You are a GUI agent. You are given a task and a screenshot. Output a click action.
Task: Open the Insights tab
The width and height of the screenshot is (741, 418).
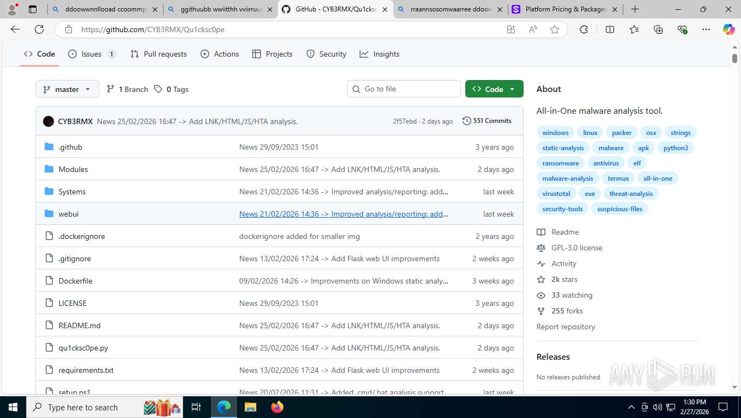(x=380, y=54)
